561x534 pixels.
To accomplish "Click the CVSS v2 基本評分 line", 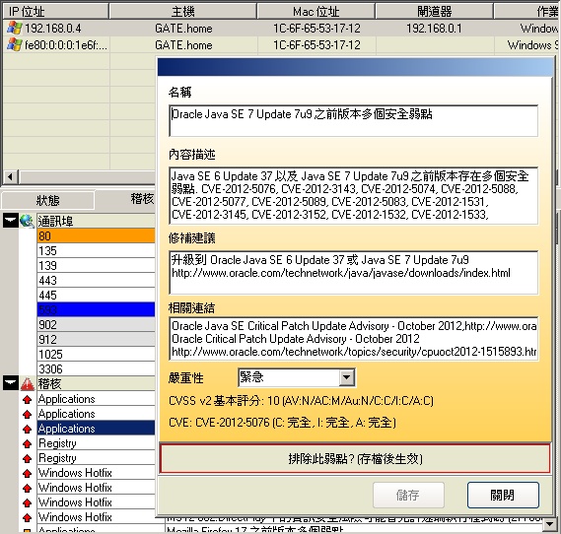I will [x=301, y=401].
